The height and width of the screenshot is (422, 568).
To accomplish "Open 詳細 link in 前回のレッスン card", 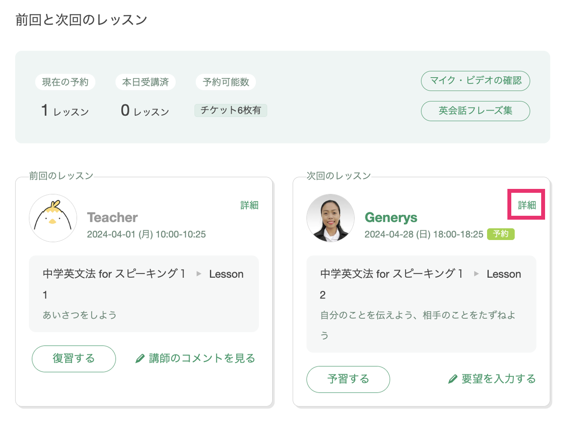I will pyautogui.click(x=249, y=205).
